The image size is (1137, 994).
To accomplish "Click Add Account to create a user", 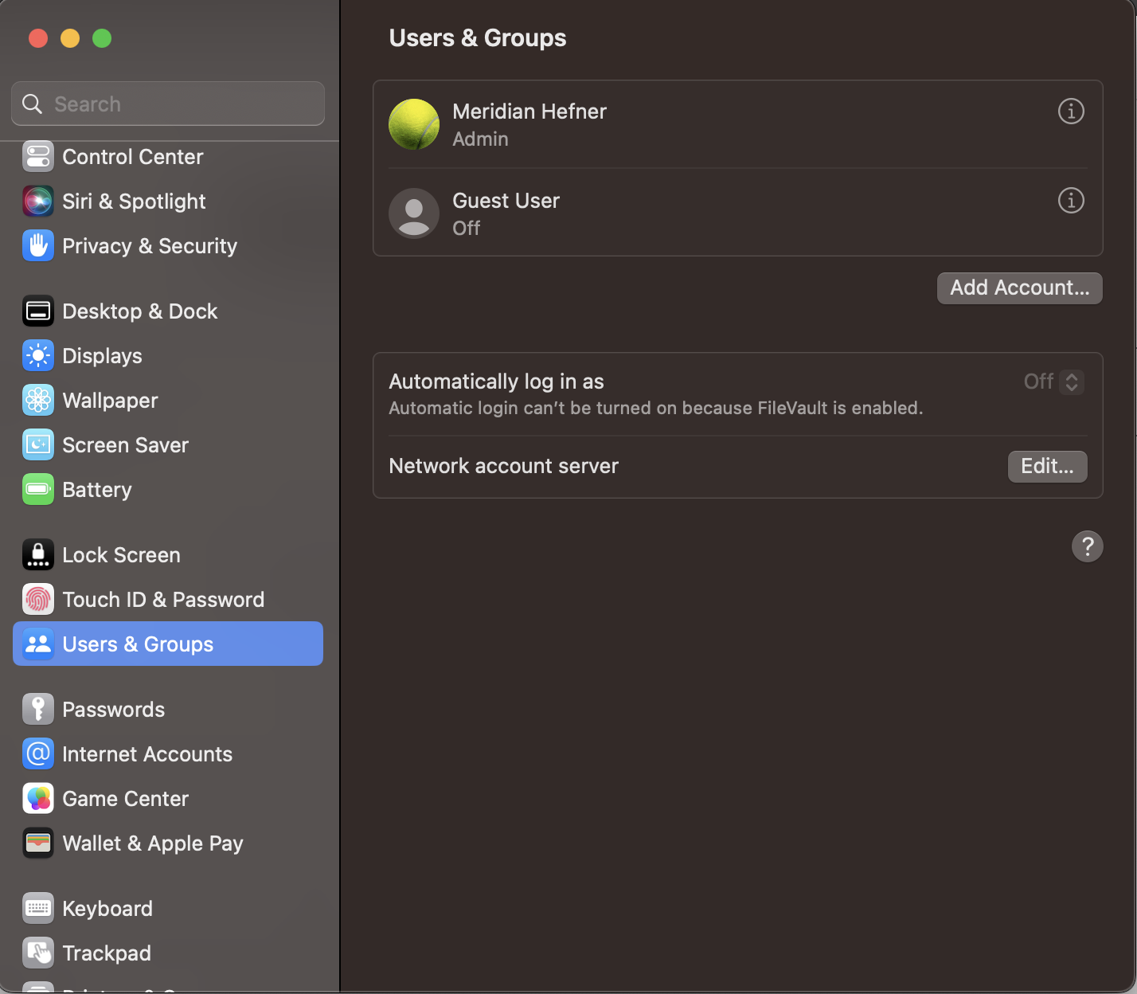I will pyautogui.click(x=1019, y=288).
